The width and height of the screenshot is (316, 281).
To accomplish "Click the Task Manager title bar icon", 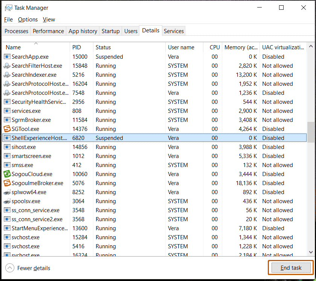I will click(x=8, y=8).
